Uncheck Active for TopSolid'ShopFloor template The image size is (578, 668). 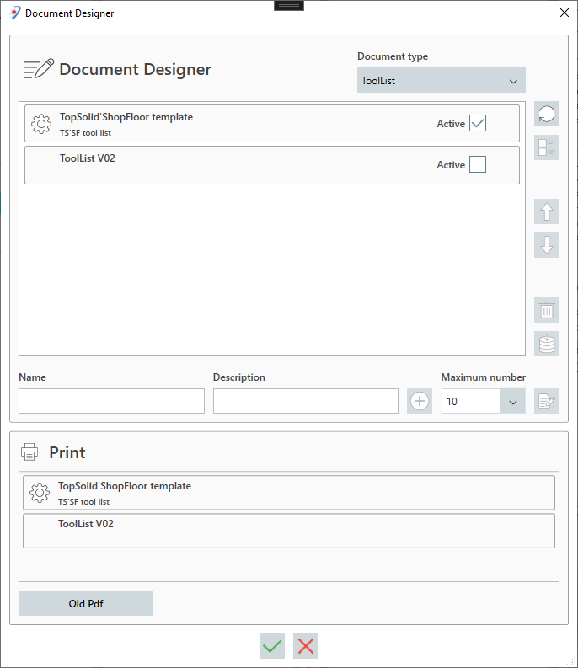(x=478, y=123)
